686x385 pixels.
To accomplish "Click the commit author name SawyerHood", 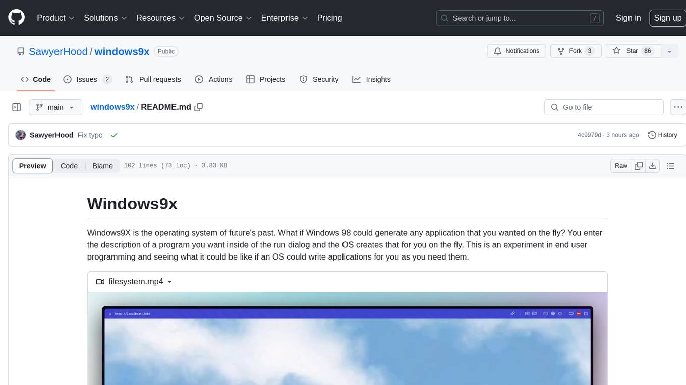I will pyautogui.click(x=51, y=135).
